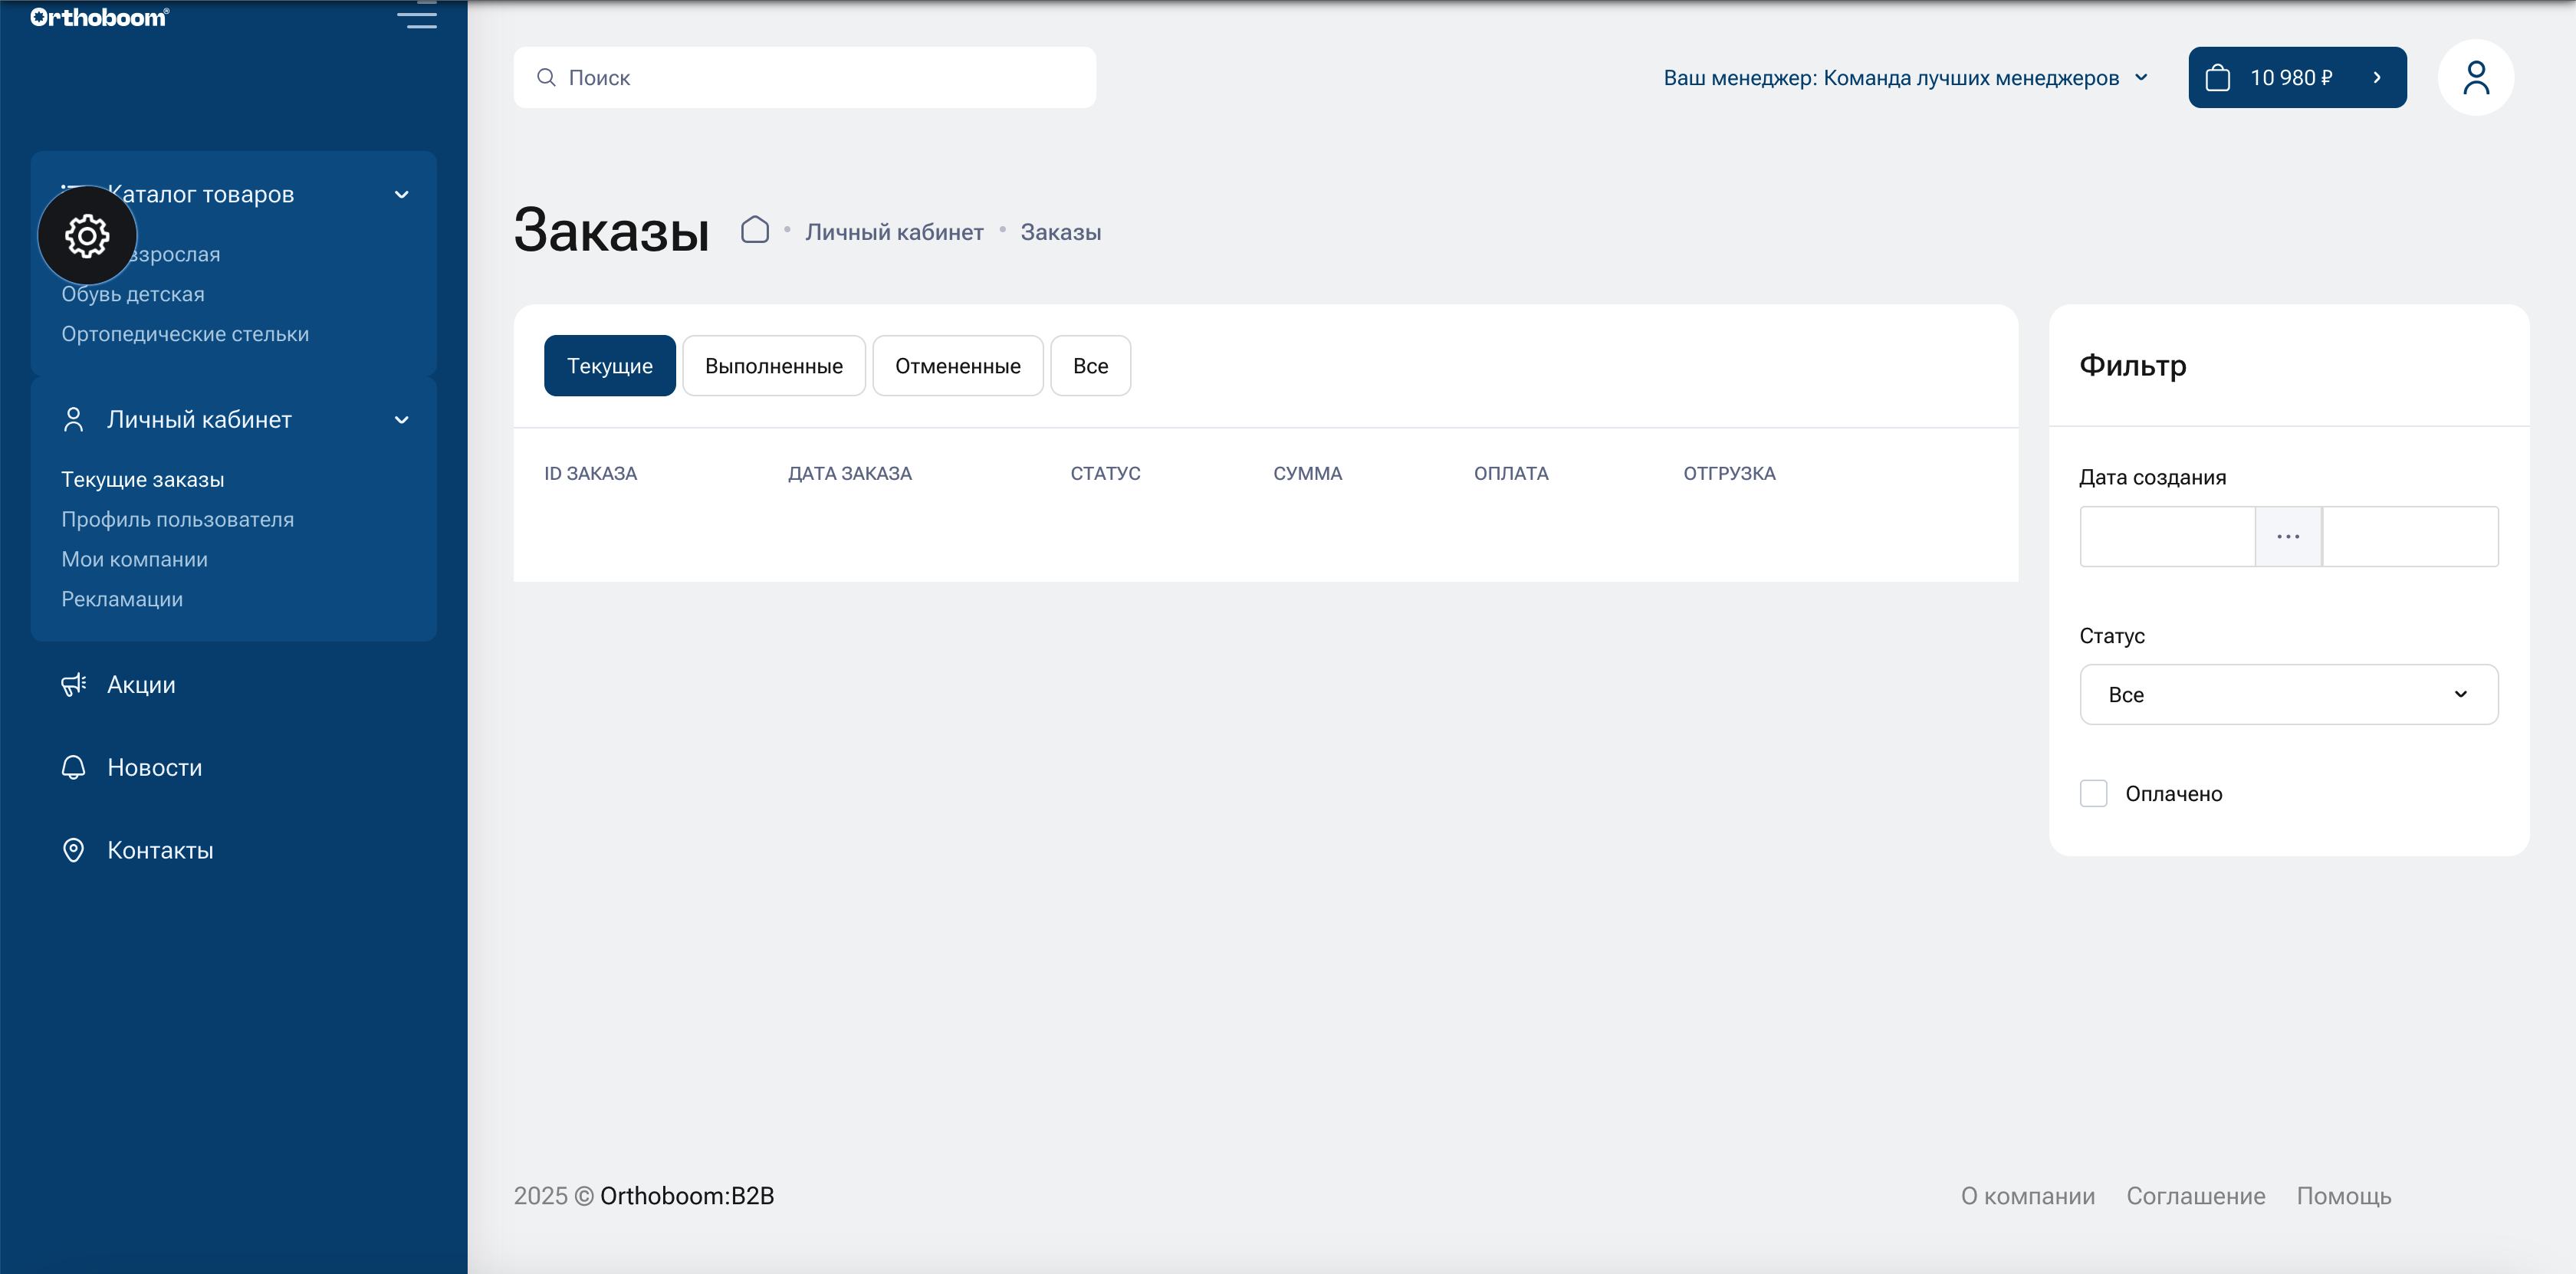Screen dimensions: 2576x1274
Task: Collapse the Каталог товаров sidebar section
Action: (x=401, y=195)
